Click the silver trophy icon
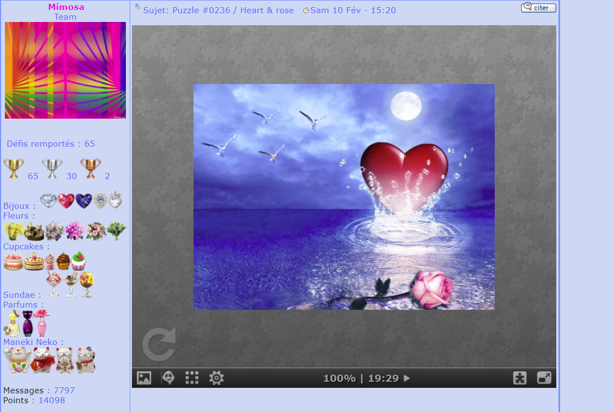 pos(52,169)
